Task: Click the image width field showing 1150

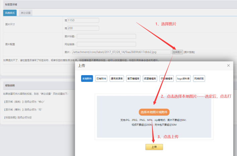Action: click(x=83, y=20)
